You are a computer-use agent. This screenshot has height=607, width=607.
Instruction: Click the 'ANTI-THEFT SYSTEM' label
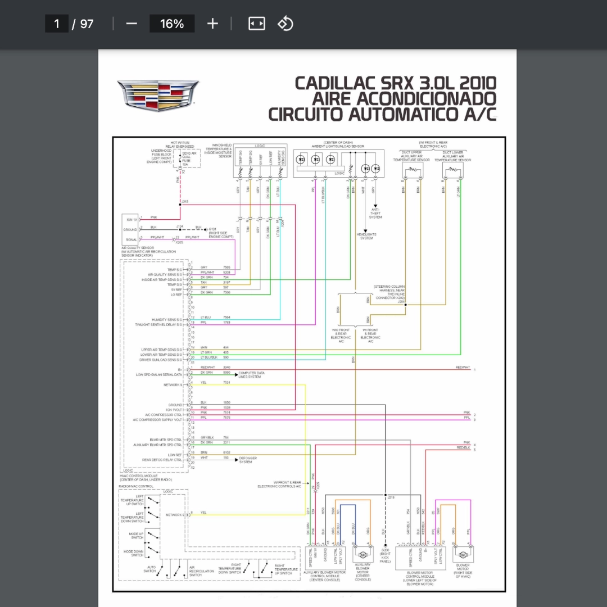375,214
